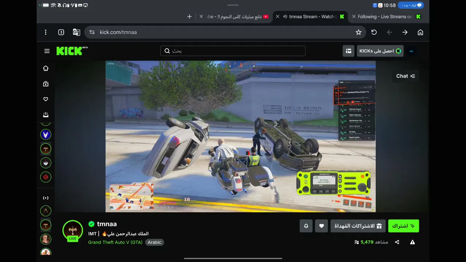Open the Kick shop icon beside KICKs button
This screenshot has width=466, height=262.
point(348,51)
